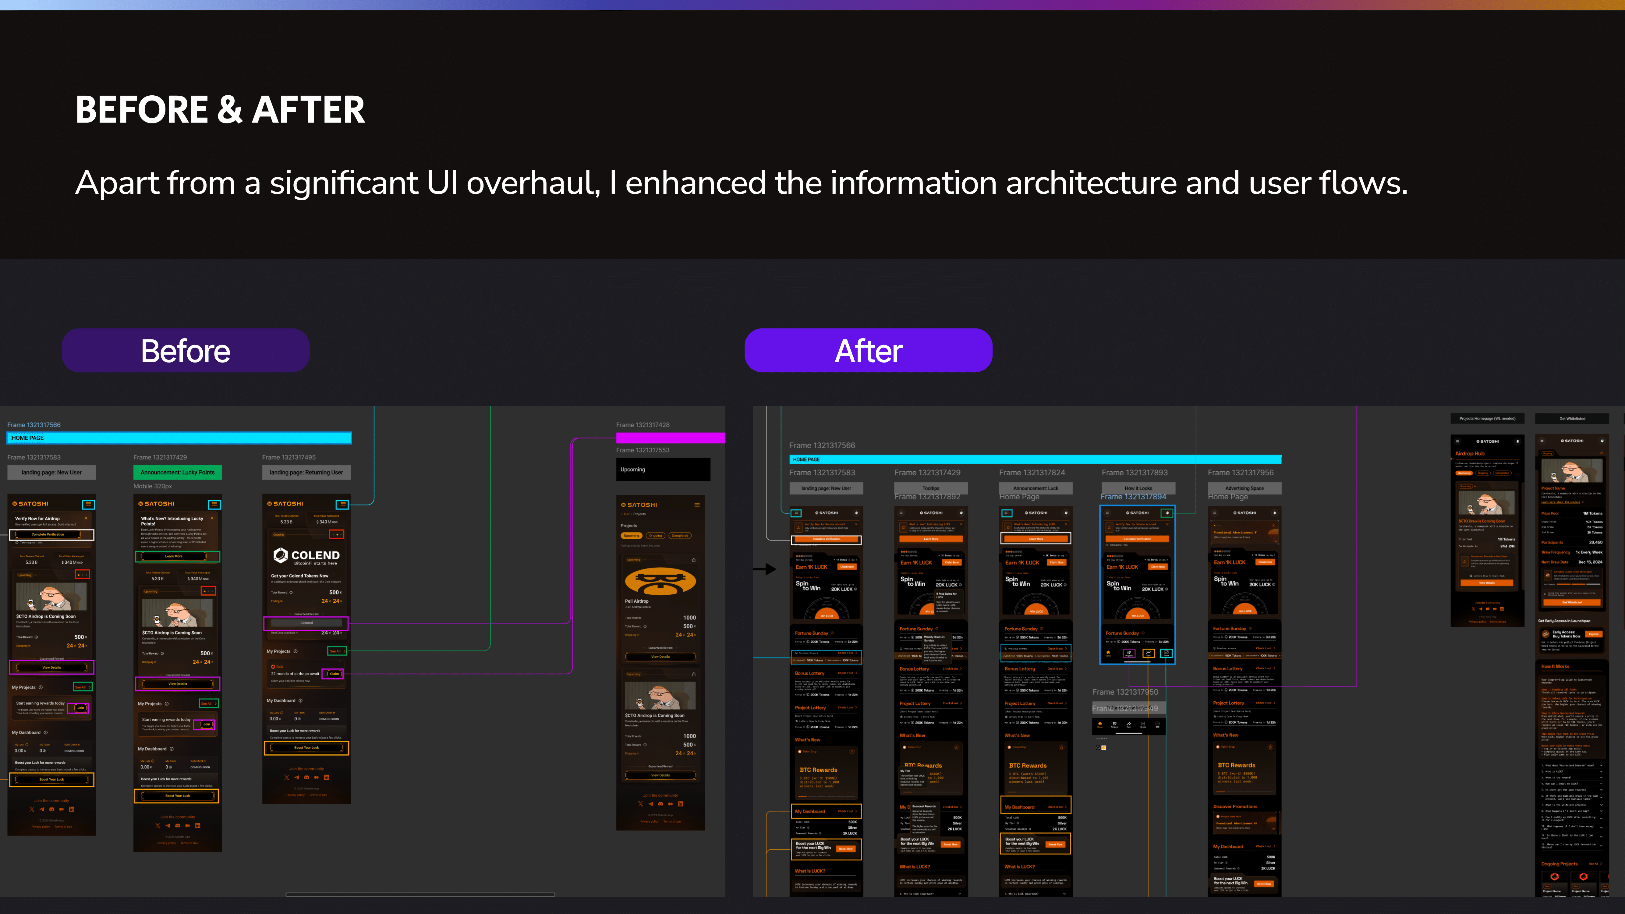Click purple-outlined Projects icon in bottom nav
Viewport: 1625px width, 914px height.
pos(1128,654)
